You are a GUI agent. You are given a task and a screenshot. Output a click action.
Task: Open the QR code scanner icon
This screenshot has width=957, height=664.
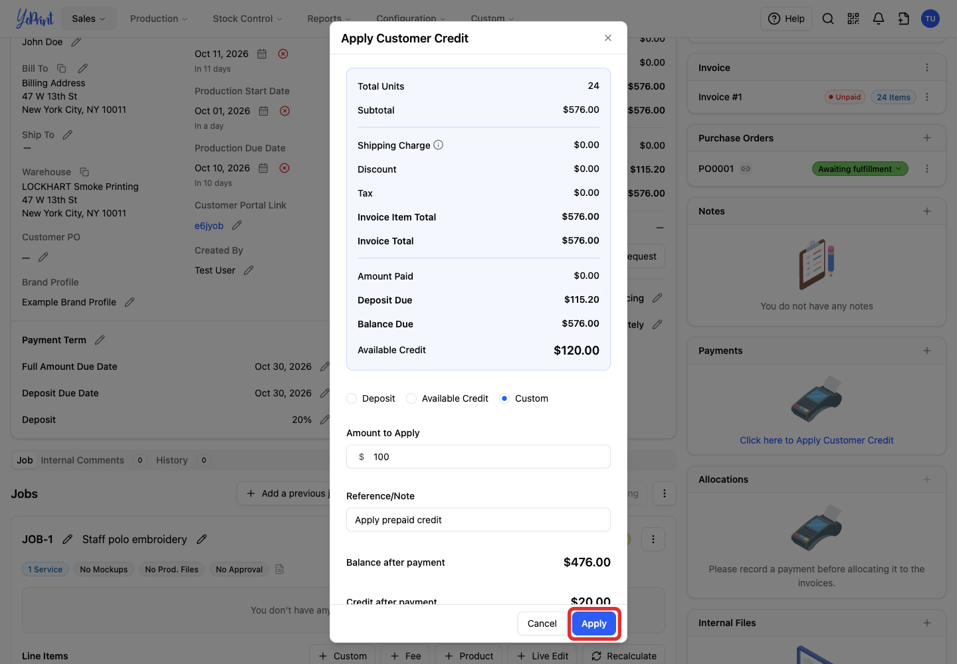[853, 19]
